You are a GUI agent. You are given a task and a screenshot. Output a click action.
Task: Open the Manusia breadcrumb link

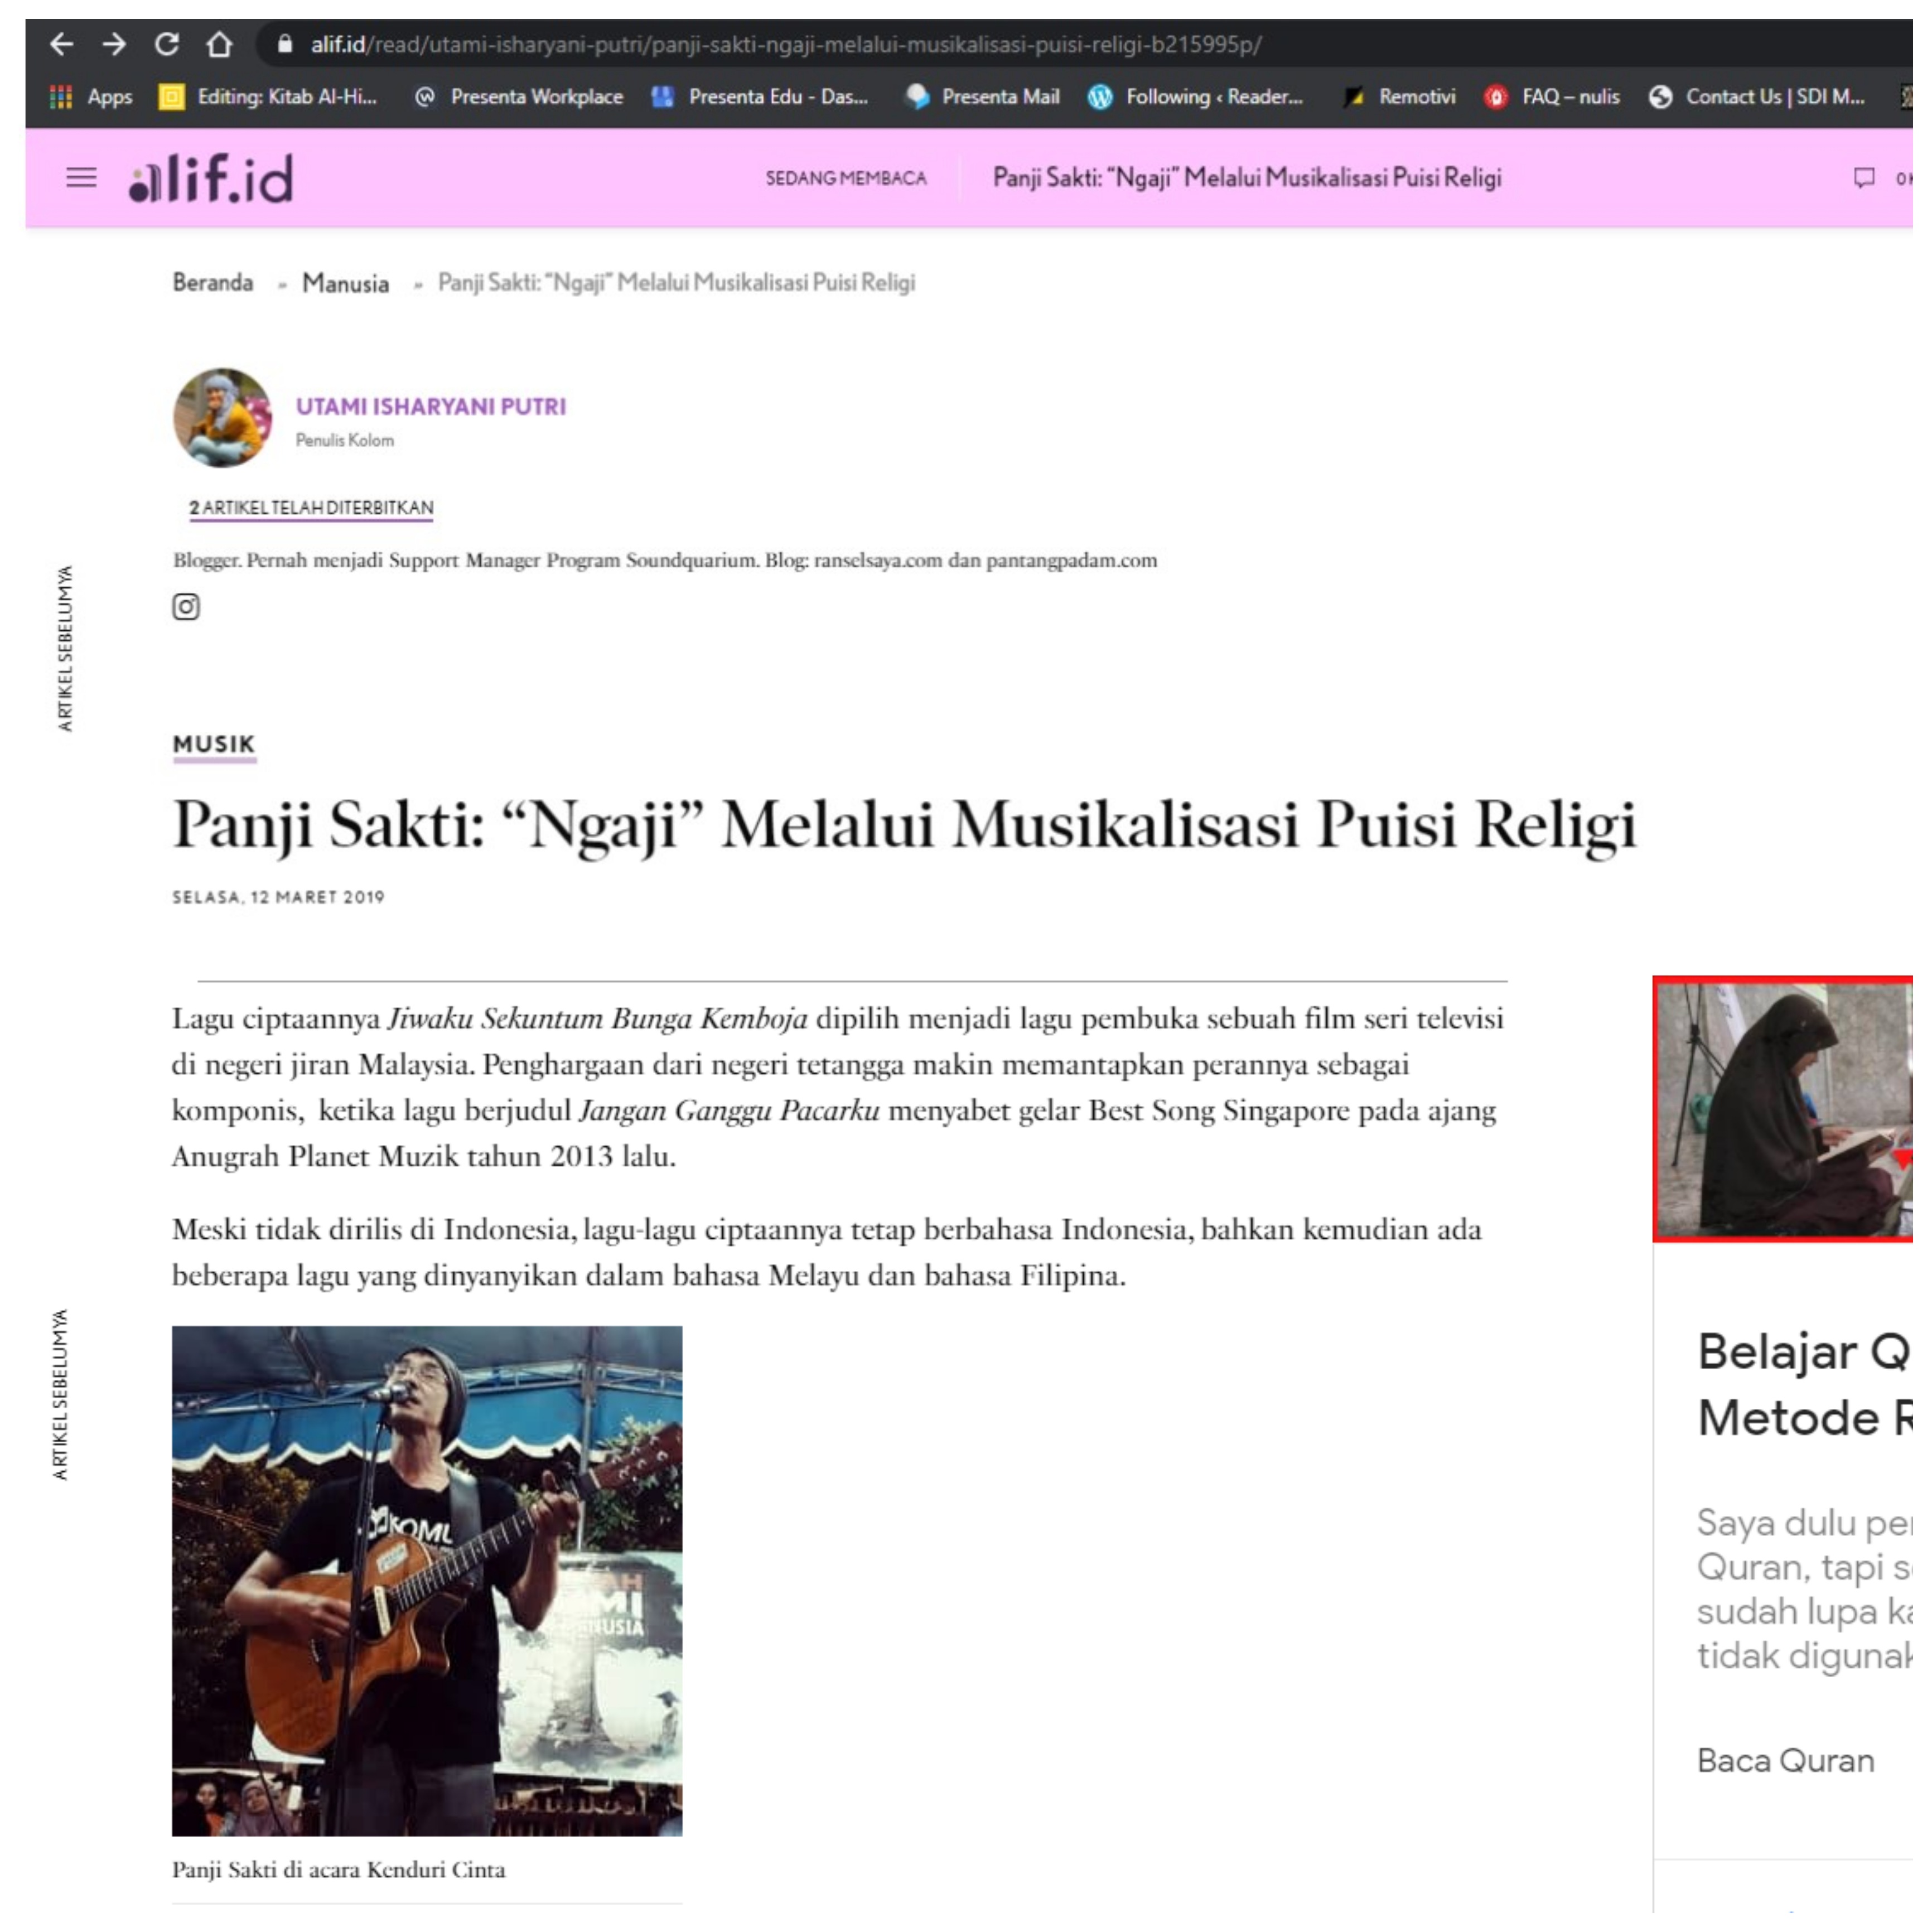coord(346,284)
